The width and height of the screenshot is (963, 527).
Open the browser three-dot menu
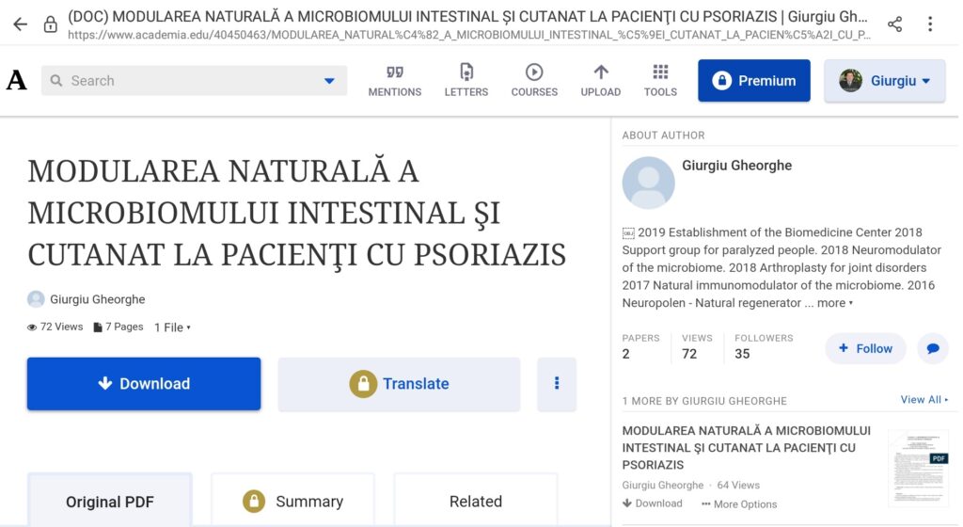(x=930, y=24)
